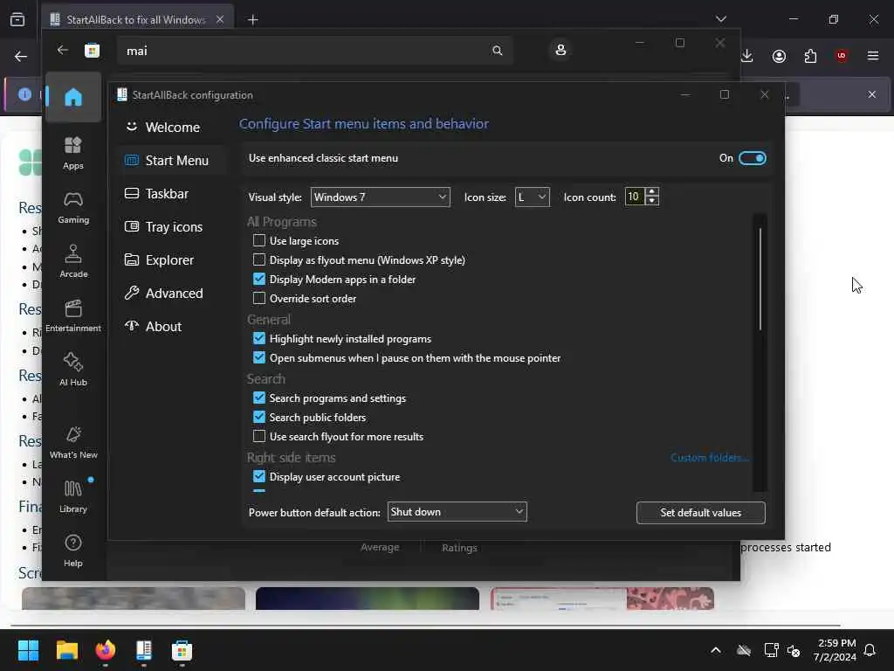894x671 pixels.
Task: Enable Display as flyout menu checkbox
Action: click(258, 259)
